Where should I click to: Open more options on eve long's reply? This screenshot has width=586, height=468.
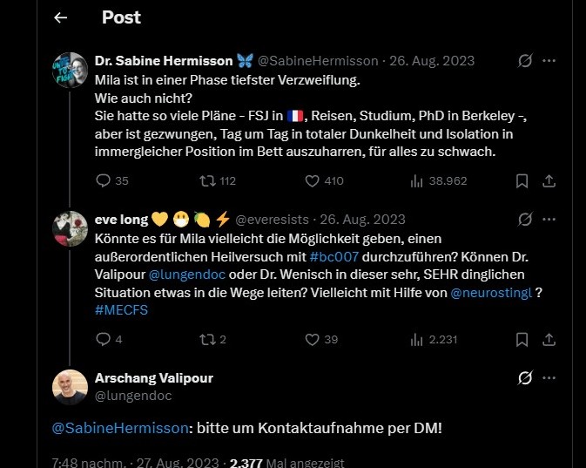coord(549,219)
